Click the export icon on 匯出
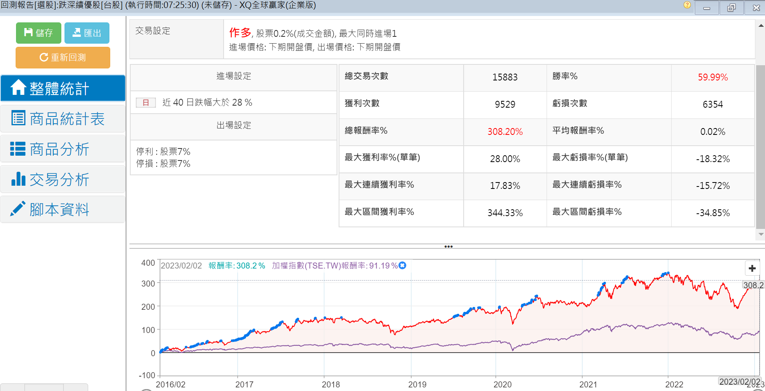This screenshot has width=765, height=391. [77, 32]
